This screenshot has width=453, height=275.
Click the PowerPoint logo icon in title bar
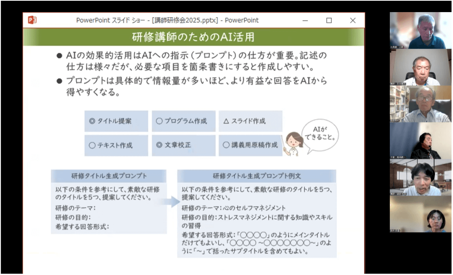(x=32, y=20)
